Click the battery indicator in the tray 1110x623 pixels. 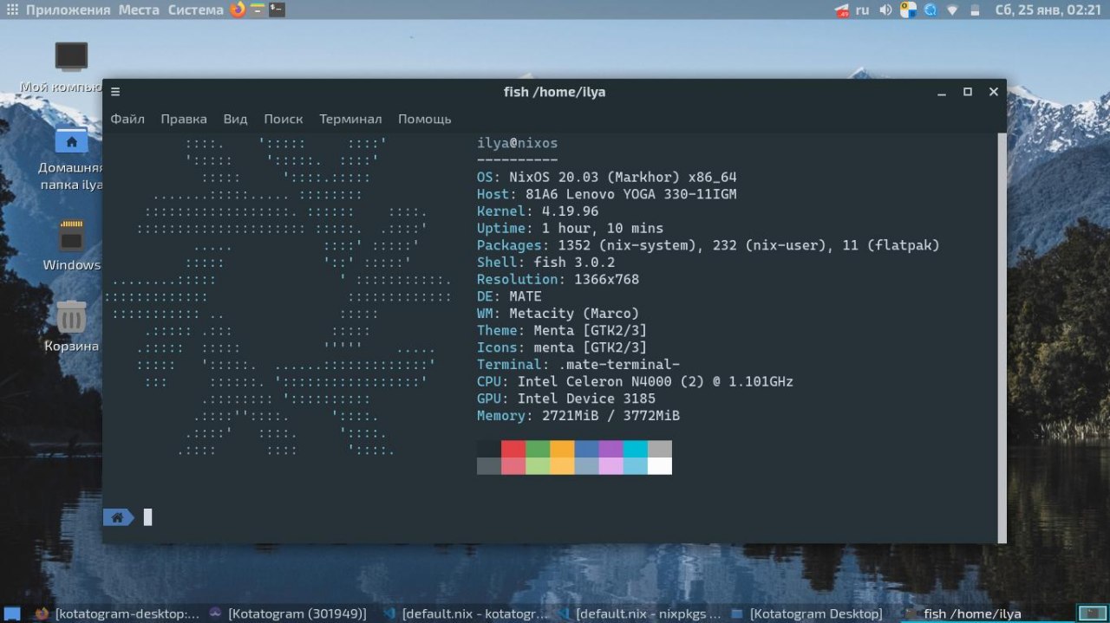point(975,10)
